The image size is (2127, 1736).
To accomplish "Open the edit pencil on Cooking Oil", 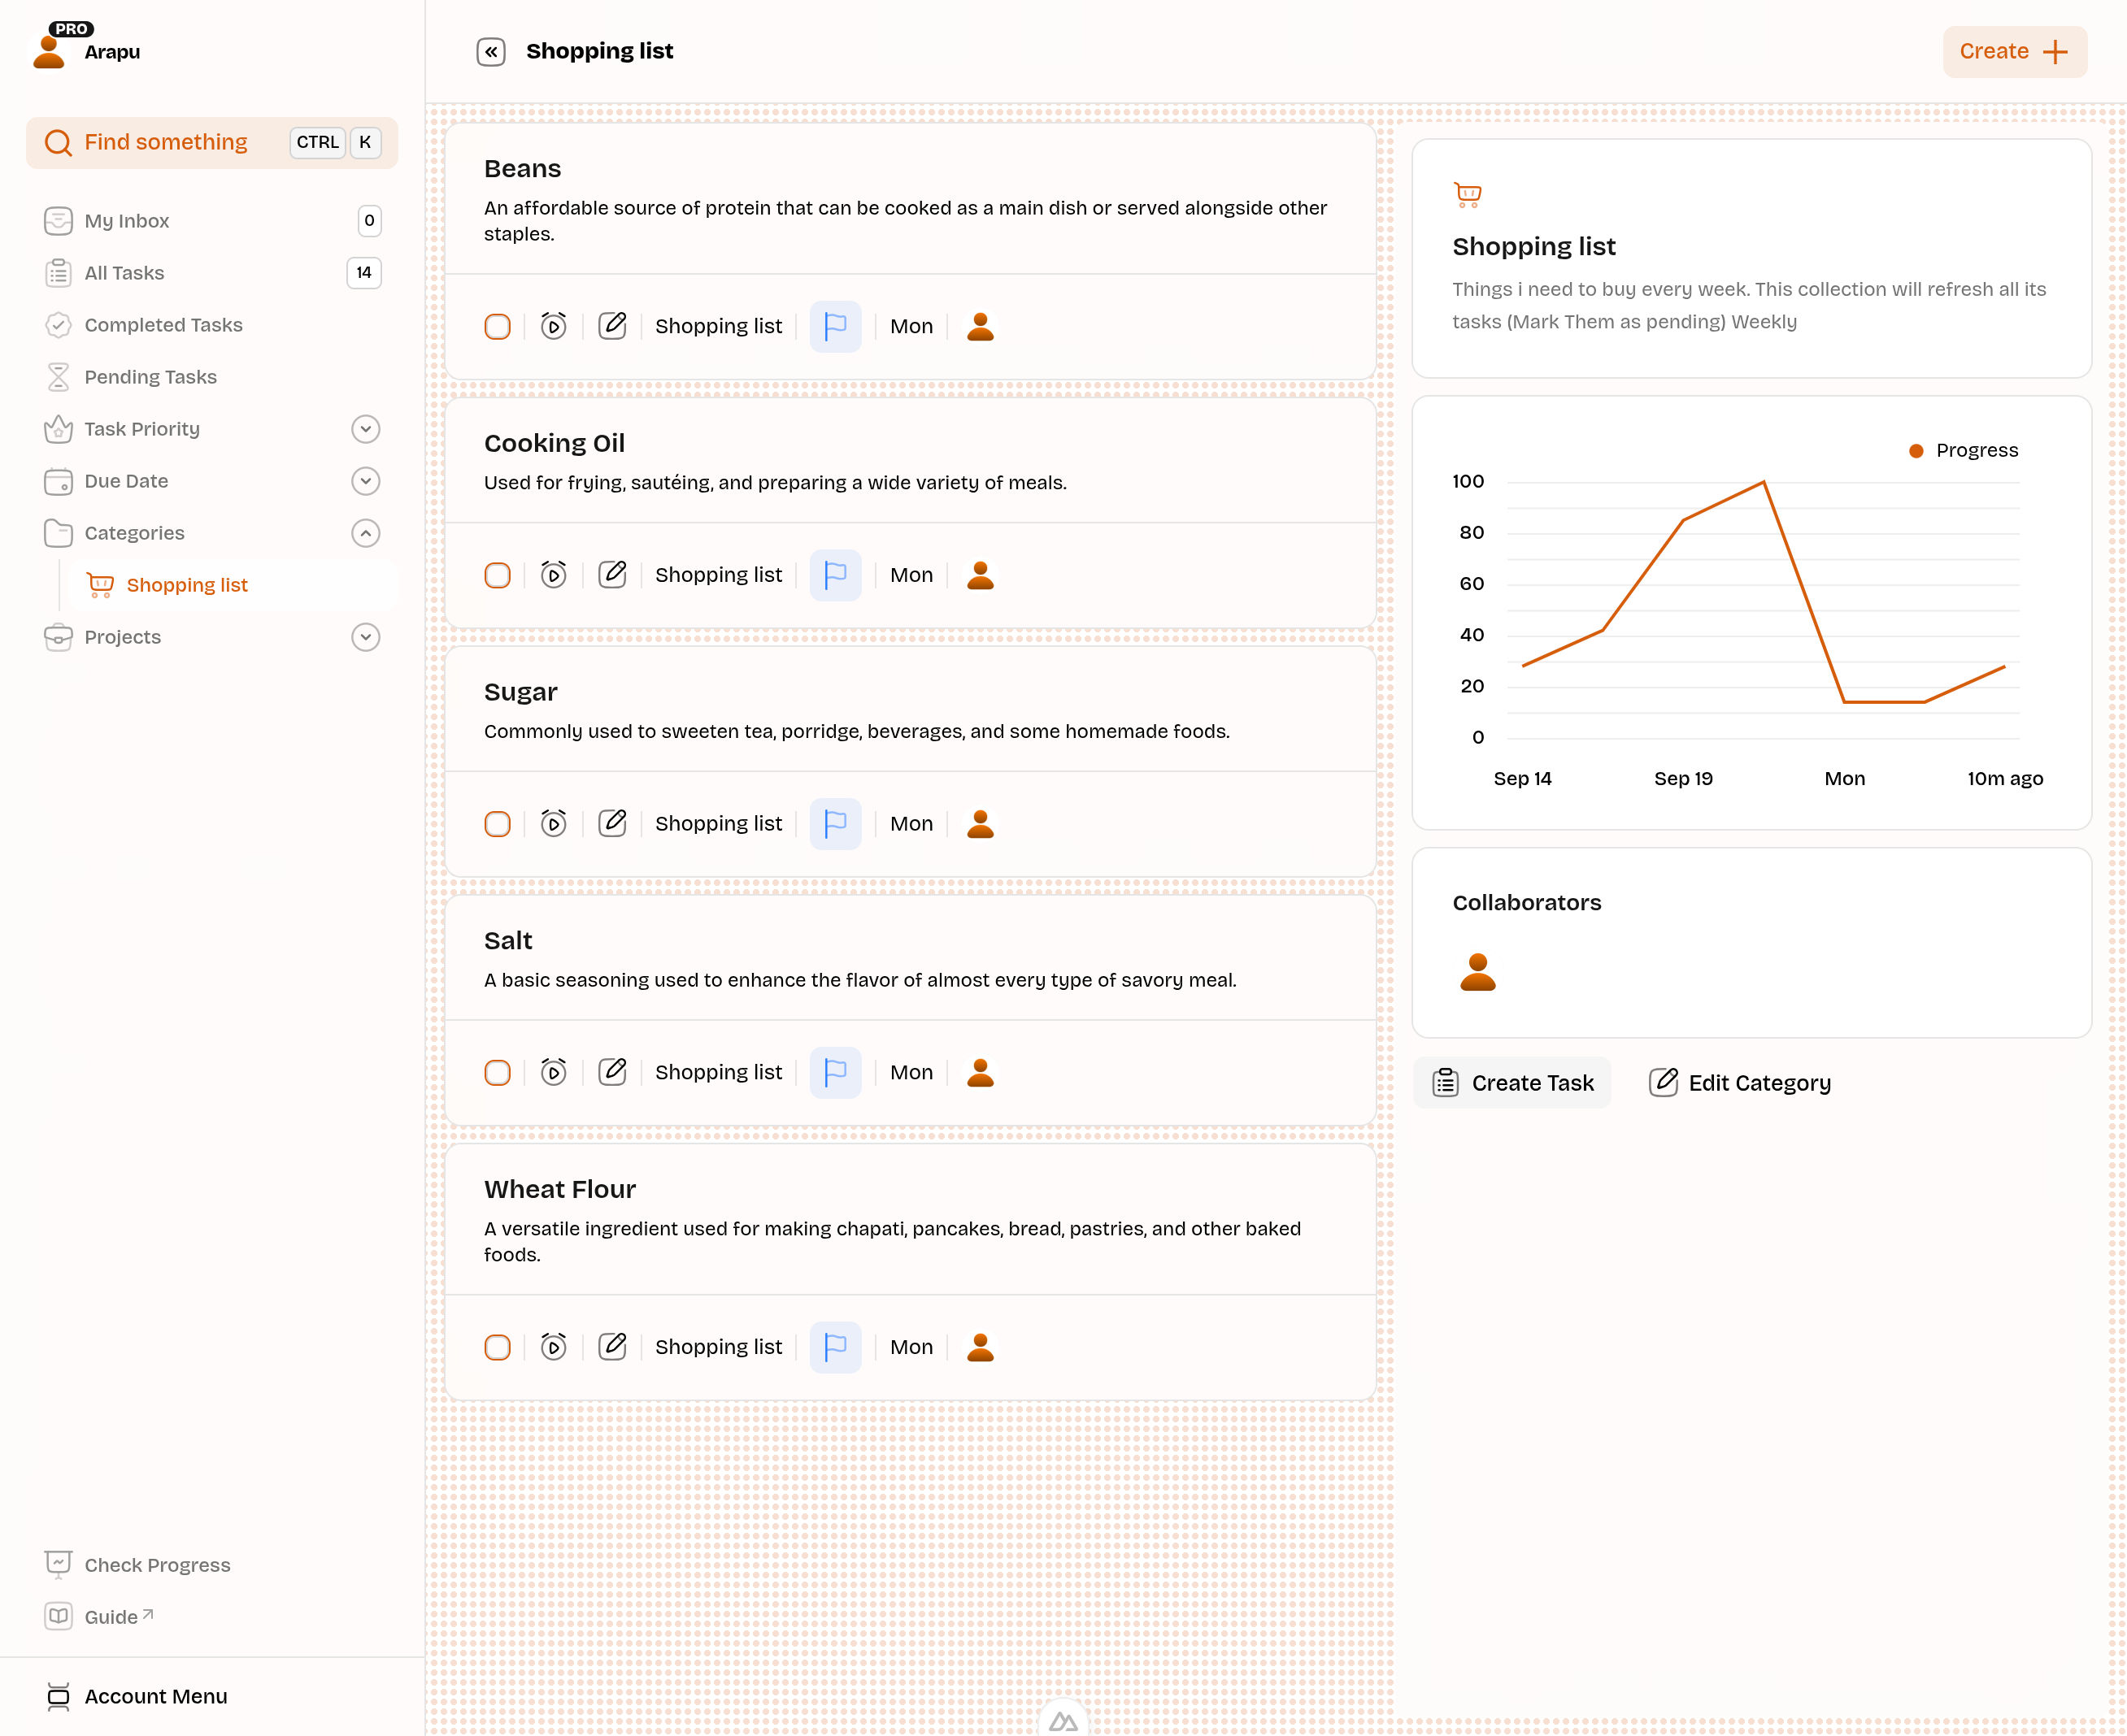I will click(612, 575).
